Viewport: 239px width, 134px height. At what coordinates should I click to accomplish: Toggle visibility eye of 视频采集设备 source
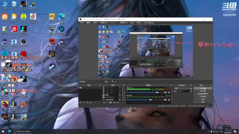pyautogui.click(x=120, y=97)
